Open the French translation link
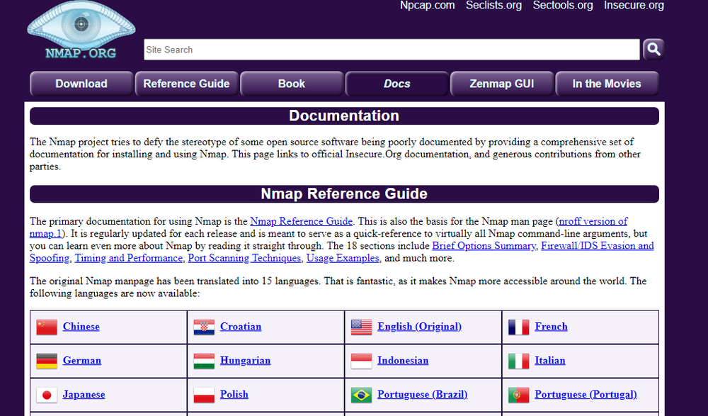This screenshot has width=708, height=416. click(551, 327)
